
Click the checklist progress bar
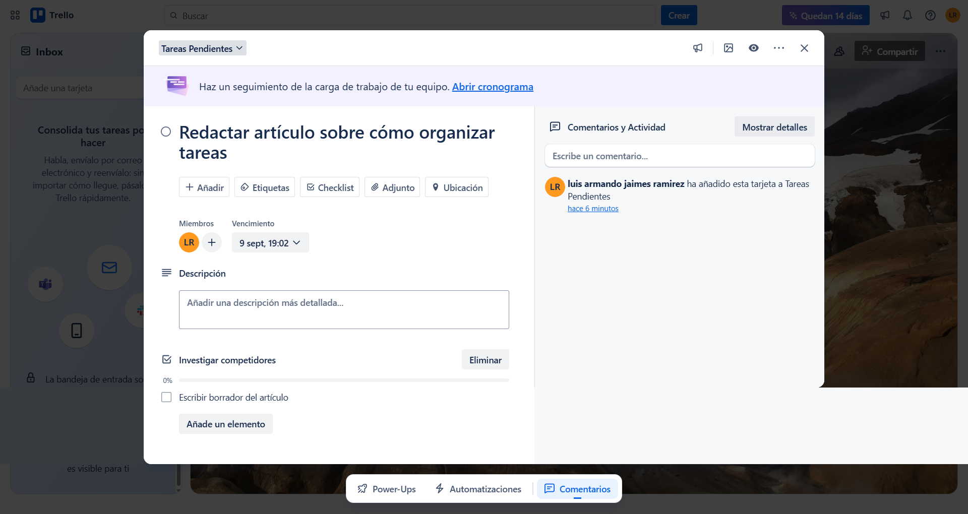click(343, 380)
